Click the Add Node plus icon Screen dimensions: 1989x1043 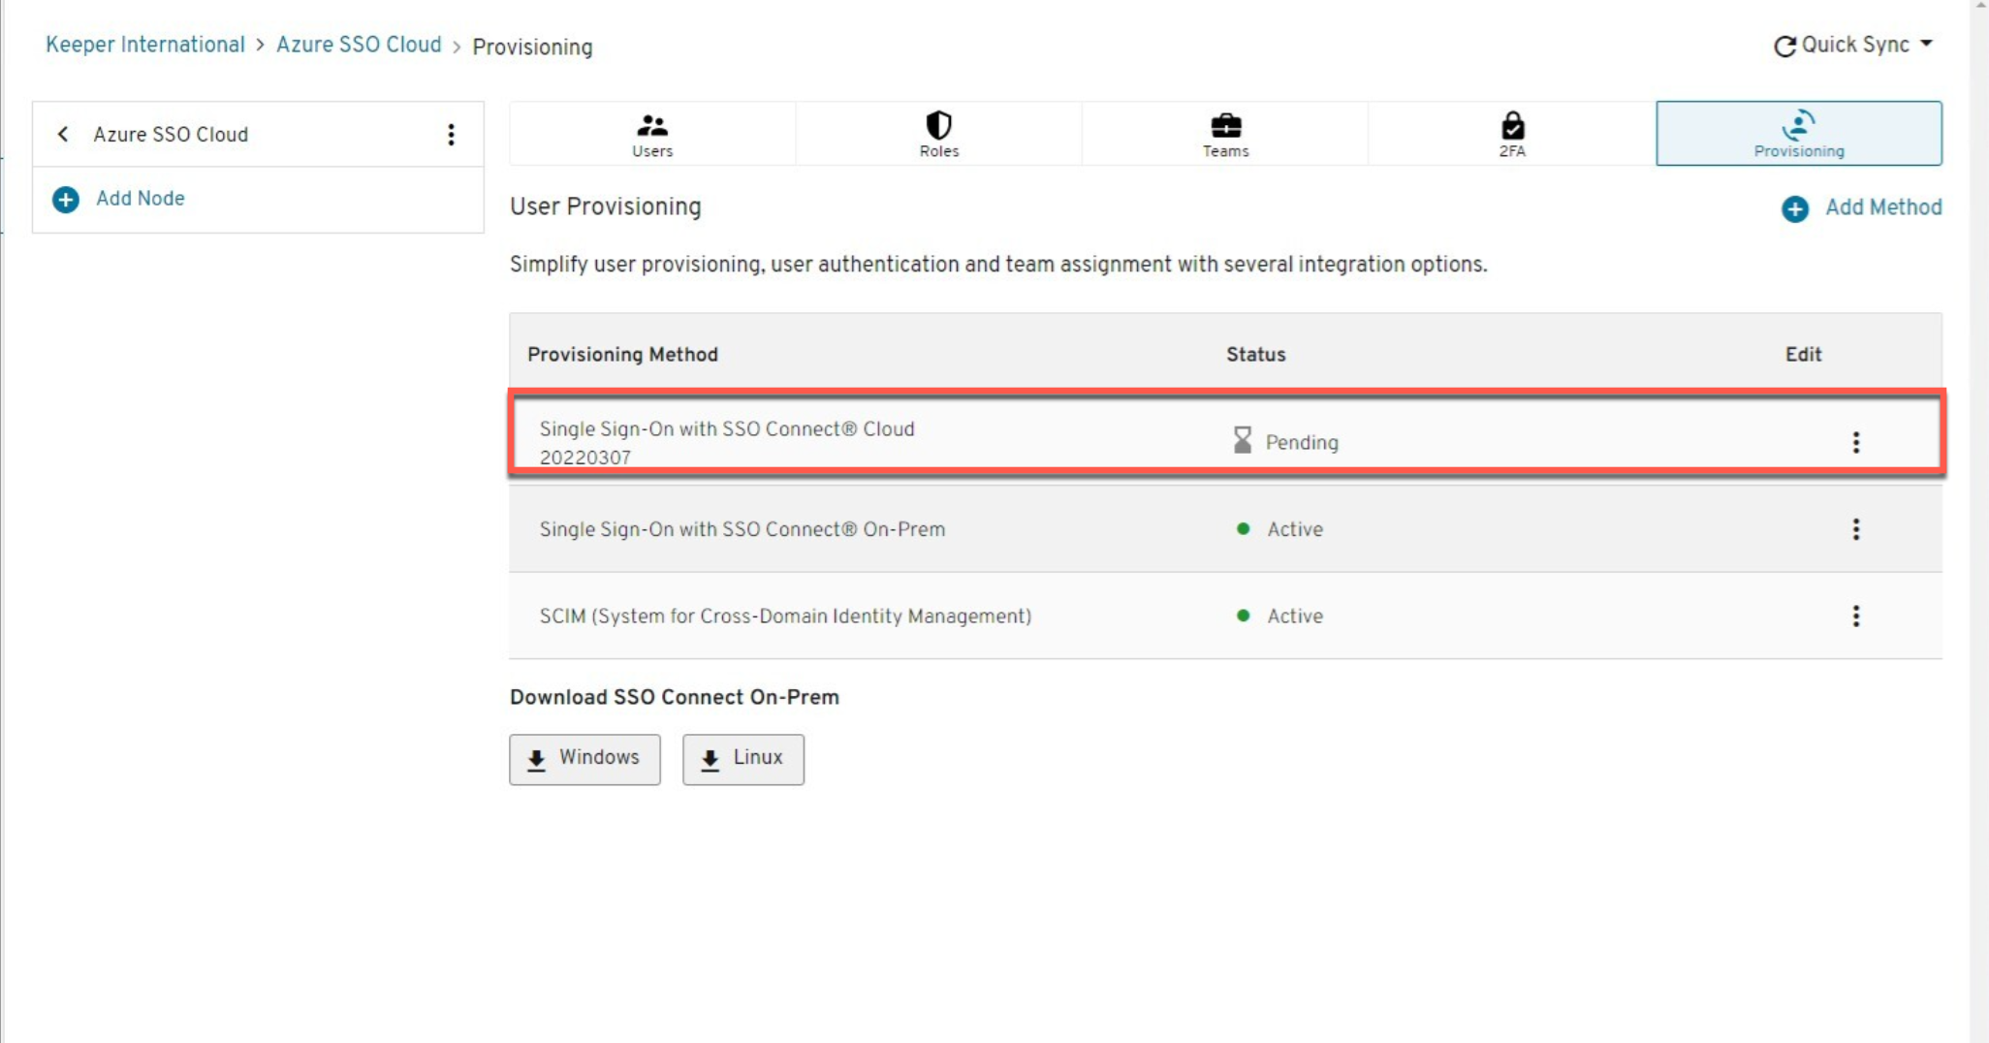66,200
